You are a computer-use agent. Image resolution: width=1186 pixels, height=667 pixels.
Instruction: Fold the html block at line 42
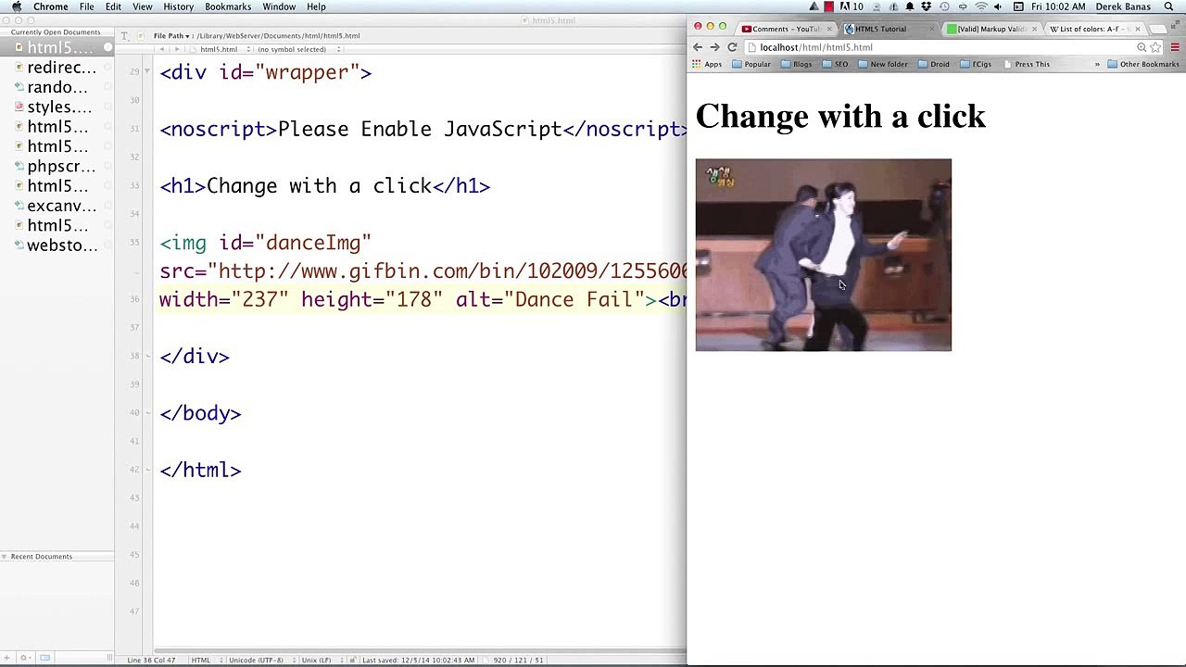(x=148, y=470)
